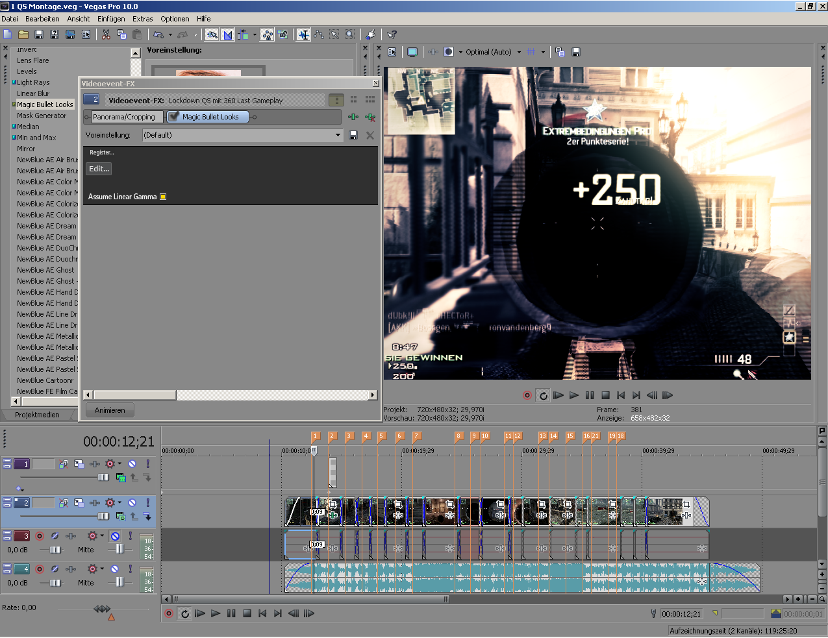Toggle Assume Linear Gamma checkbox
Image resolution: width=828 pixels, height=638 pixels.
click(x=163, y=197)
